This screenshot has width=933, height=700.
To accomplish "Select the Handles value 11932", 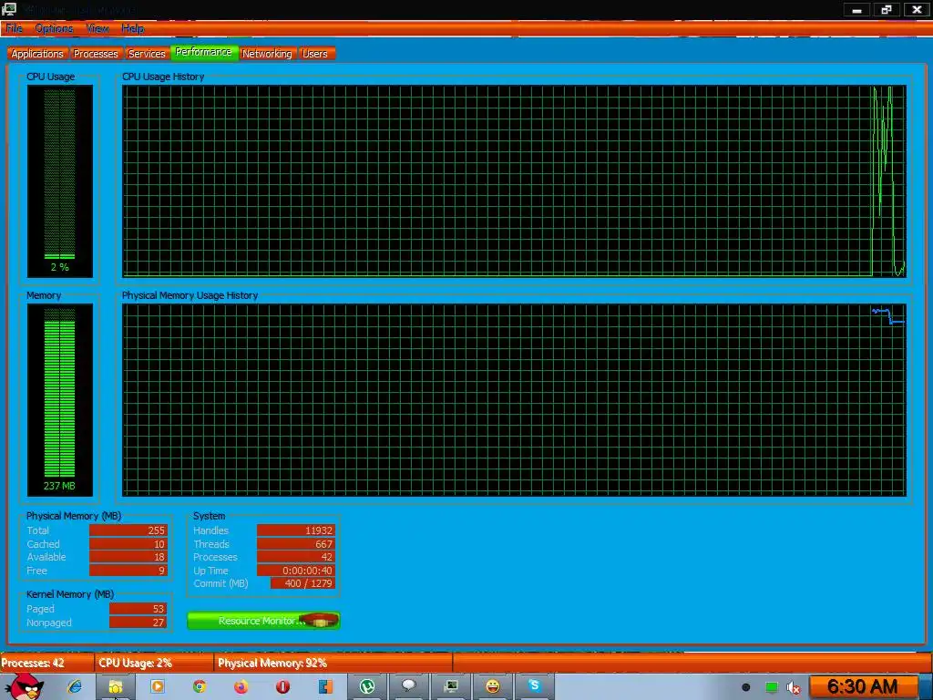I will coord(296,530).
